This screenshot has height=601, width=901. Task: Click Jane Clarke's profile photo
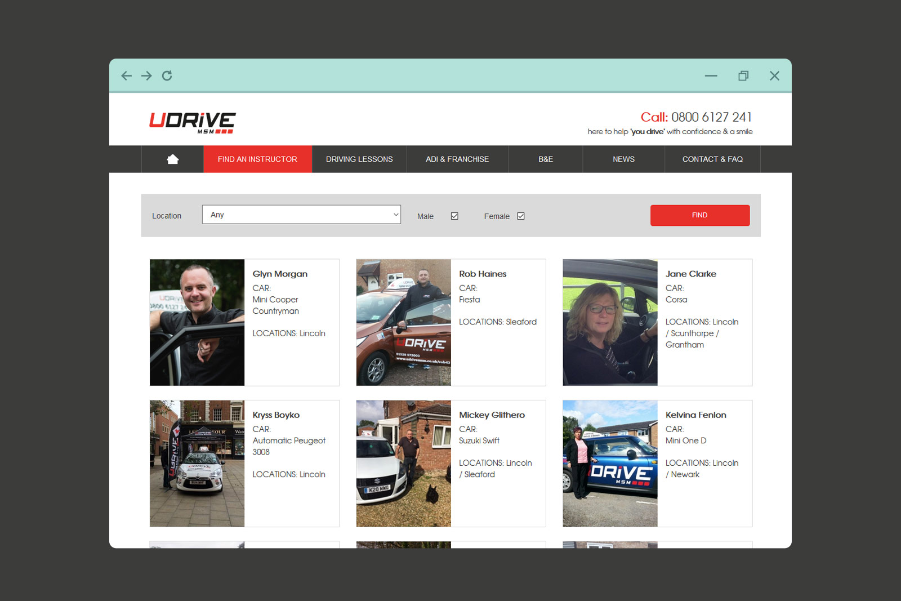click(x=609, y=322)
